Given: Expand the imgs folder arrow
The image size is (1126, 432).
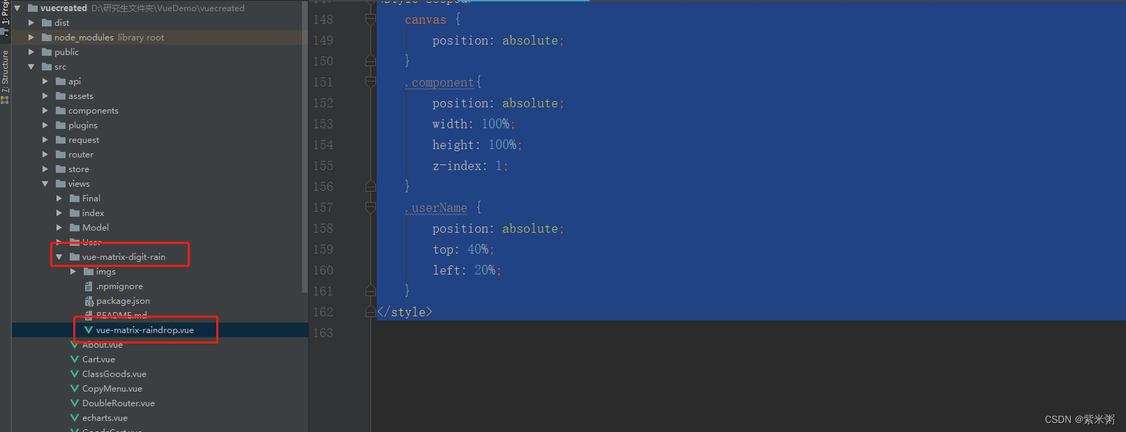Looking at the screenshot, I should tap(73, 272).
